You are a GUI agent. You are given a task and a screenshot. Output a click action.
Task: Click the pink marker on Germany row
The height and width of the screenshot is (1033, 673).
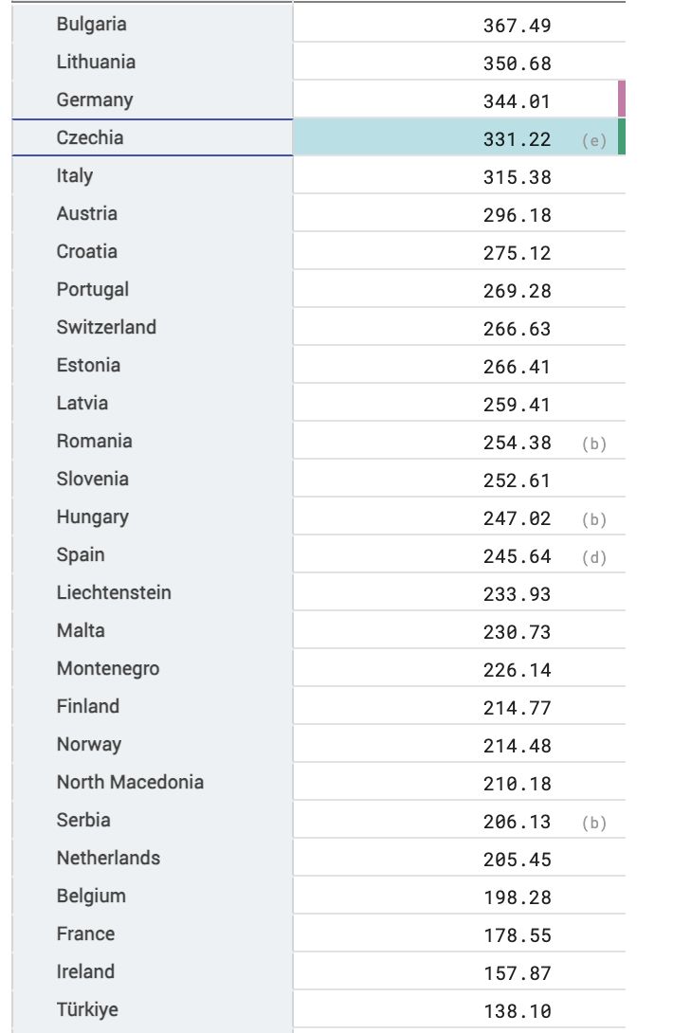(x=622, y=99)
